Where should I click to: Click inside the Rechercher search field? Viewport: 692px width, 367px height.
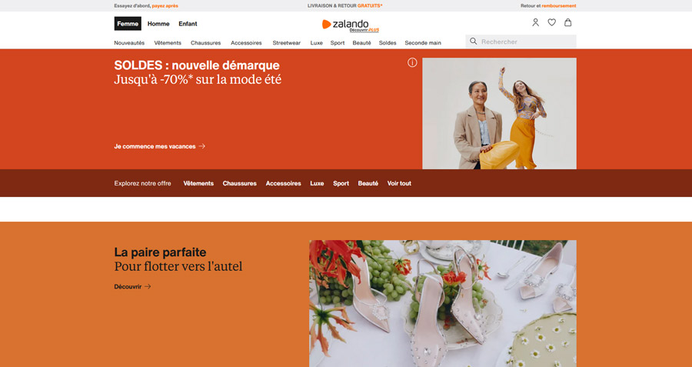(521, 42)
